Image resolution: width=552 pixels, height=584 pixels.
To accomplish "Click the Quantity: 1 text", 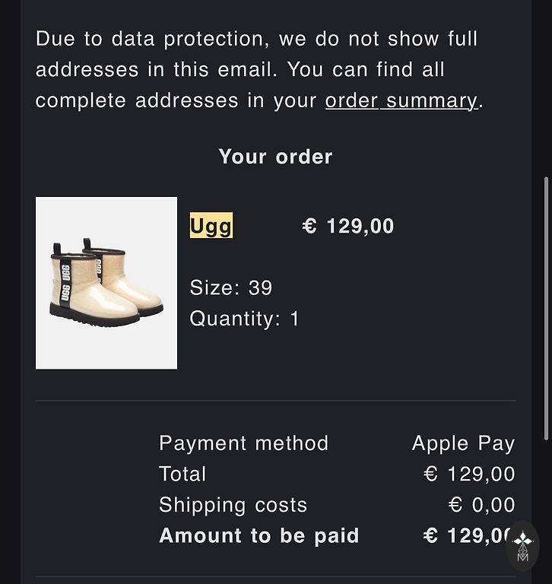I will 244,319.
